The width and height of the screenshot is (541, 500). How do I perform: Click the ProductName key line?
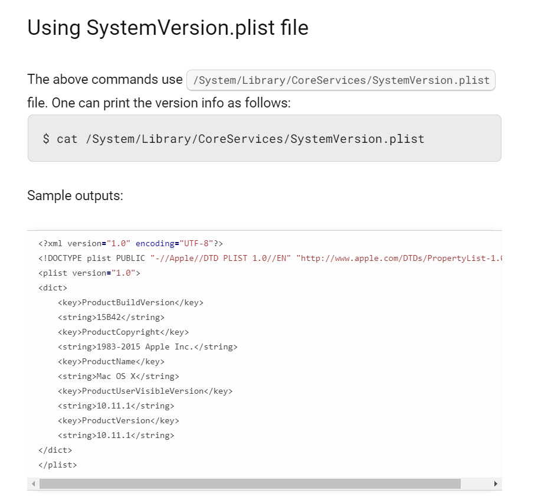click(x=111, y=361)
